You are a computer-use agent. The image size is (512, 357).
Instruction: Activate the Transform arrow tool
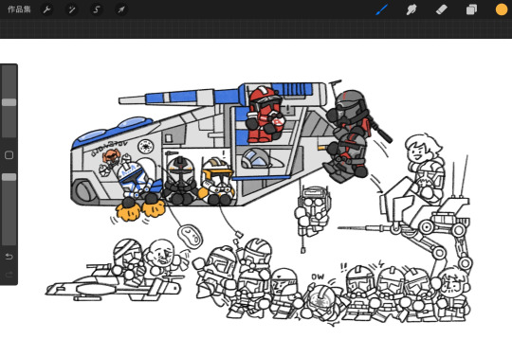click(x=120, y=9)
